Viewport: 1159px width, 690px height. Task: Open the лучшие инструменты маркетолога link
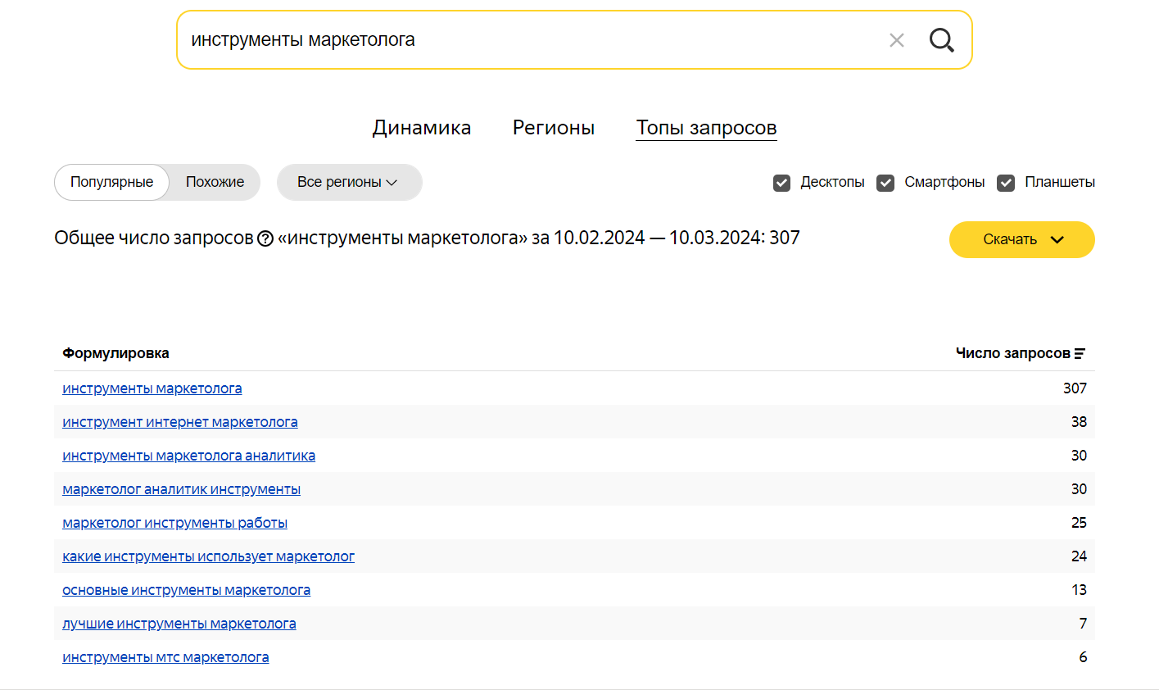(x=179, y=624)
